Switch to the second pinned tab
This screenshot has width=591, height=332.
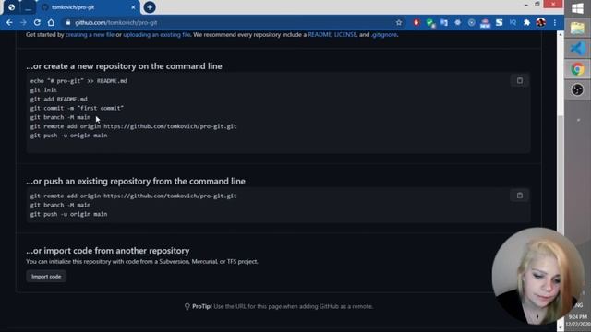tap(28, 7)
